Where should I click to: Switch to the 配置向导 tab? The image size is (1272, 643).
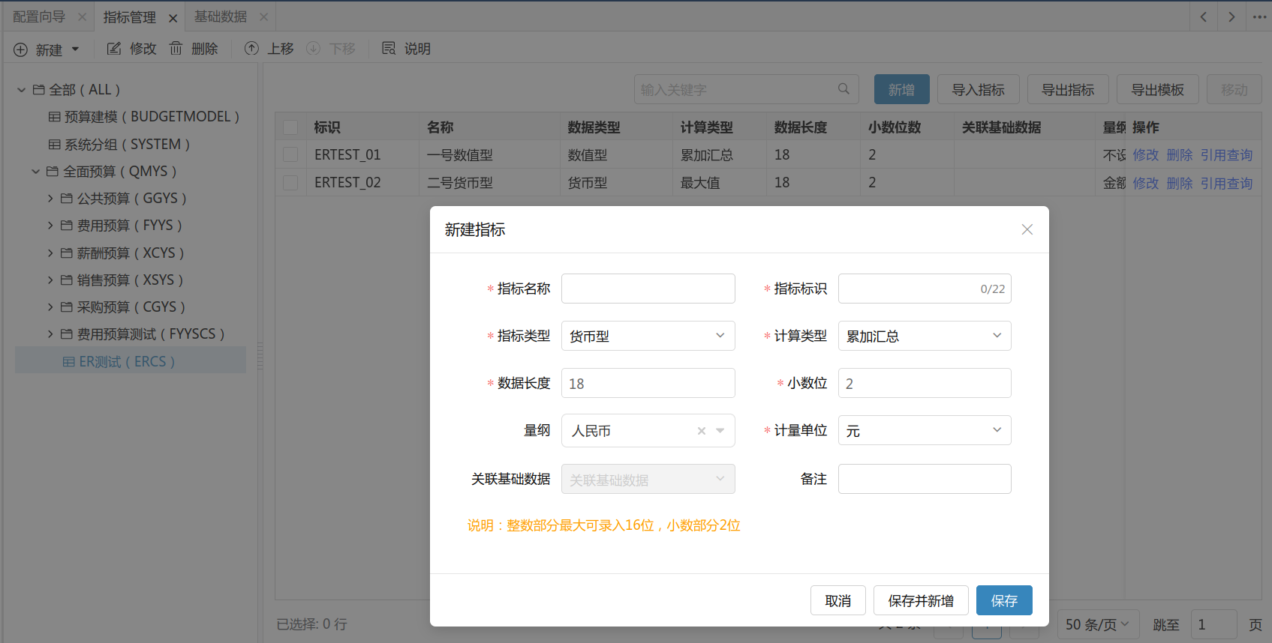tap(39, 16)
